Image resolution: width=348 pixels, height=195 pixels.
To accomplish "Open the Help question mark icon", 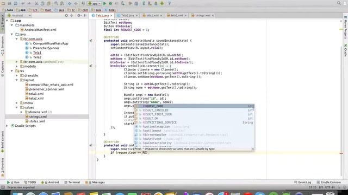I will 169,3.
